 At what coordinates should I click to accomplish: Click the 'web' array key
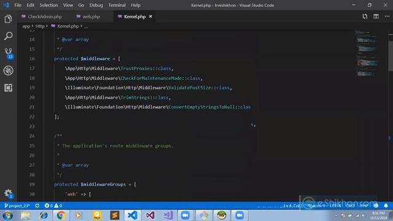[x=71, y=194]
